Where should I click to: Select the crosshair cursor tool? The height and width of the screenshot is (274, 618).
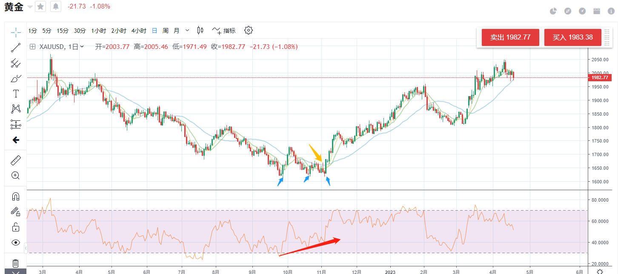(16, 31)
